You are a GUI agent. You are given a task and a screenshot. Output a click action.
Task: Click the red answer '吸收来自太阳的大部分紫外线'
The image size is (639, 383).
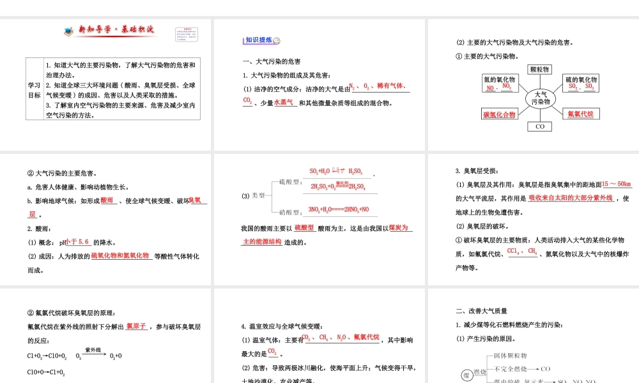(x=571, y=198)
